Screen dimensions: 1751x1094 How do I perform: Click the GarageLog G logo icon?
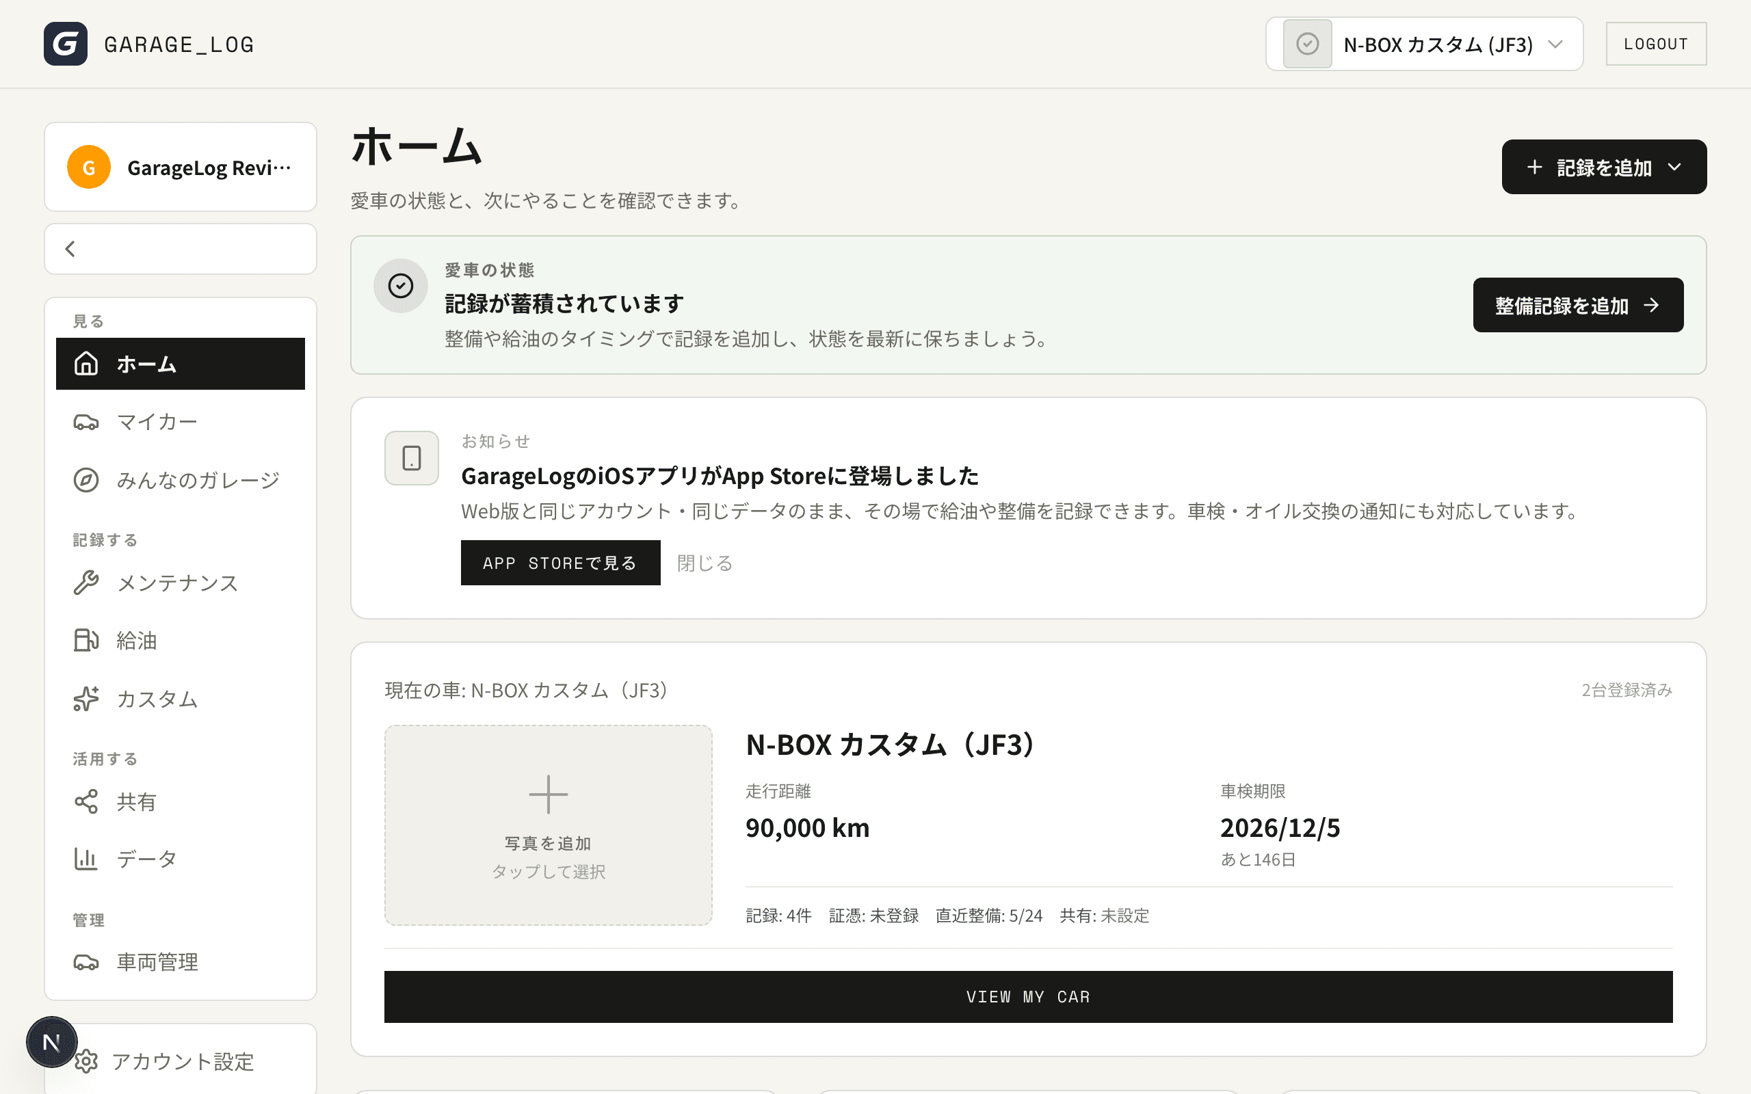[x=65, y=43]
